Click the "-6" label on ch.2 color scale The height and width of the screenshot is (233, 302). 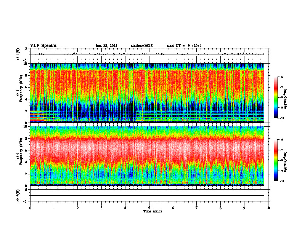pos(282,140)
